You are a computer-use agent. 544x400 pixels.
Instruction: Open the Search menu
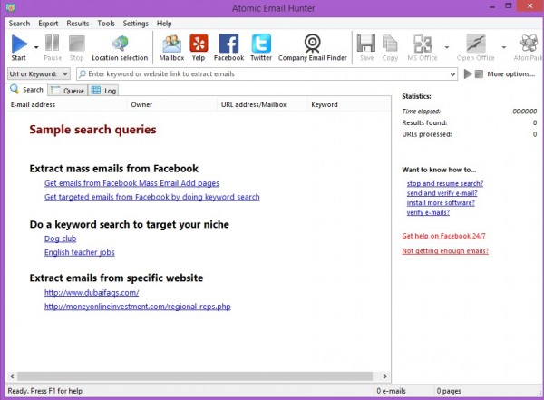(x=19, y=24)
